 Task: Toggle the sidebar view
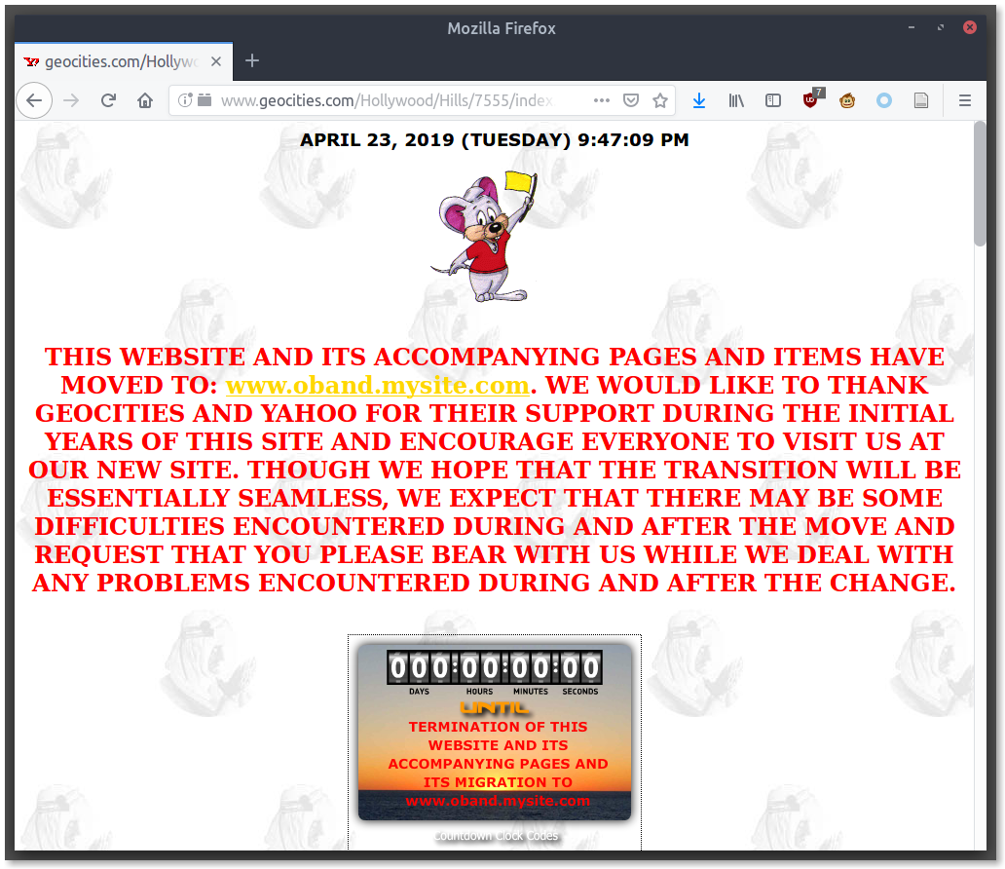tap(773, 100)
